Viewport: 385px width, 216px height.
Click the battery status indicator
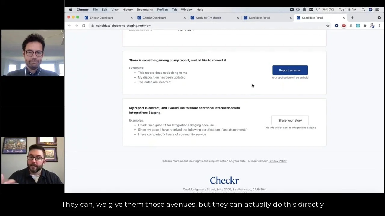tap(328, 10)
